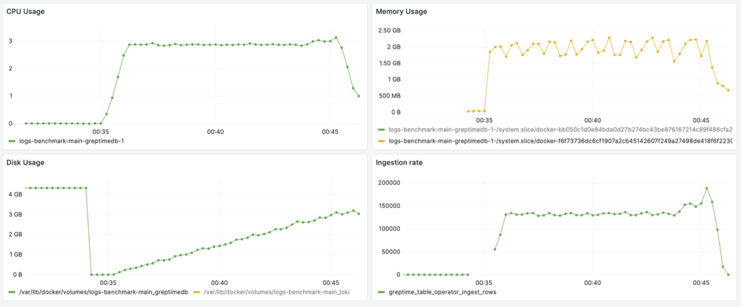
Task: Click the first yellow point in Memory Usage chart
Action: pyautogui.click(x=468, y=111)
